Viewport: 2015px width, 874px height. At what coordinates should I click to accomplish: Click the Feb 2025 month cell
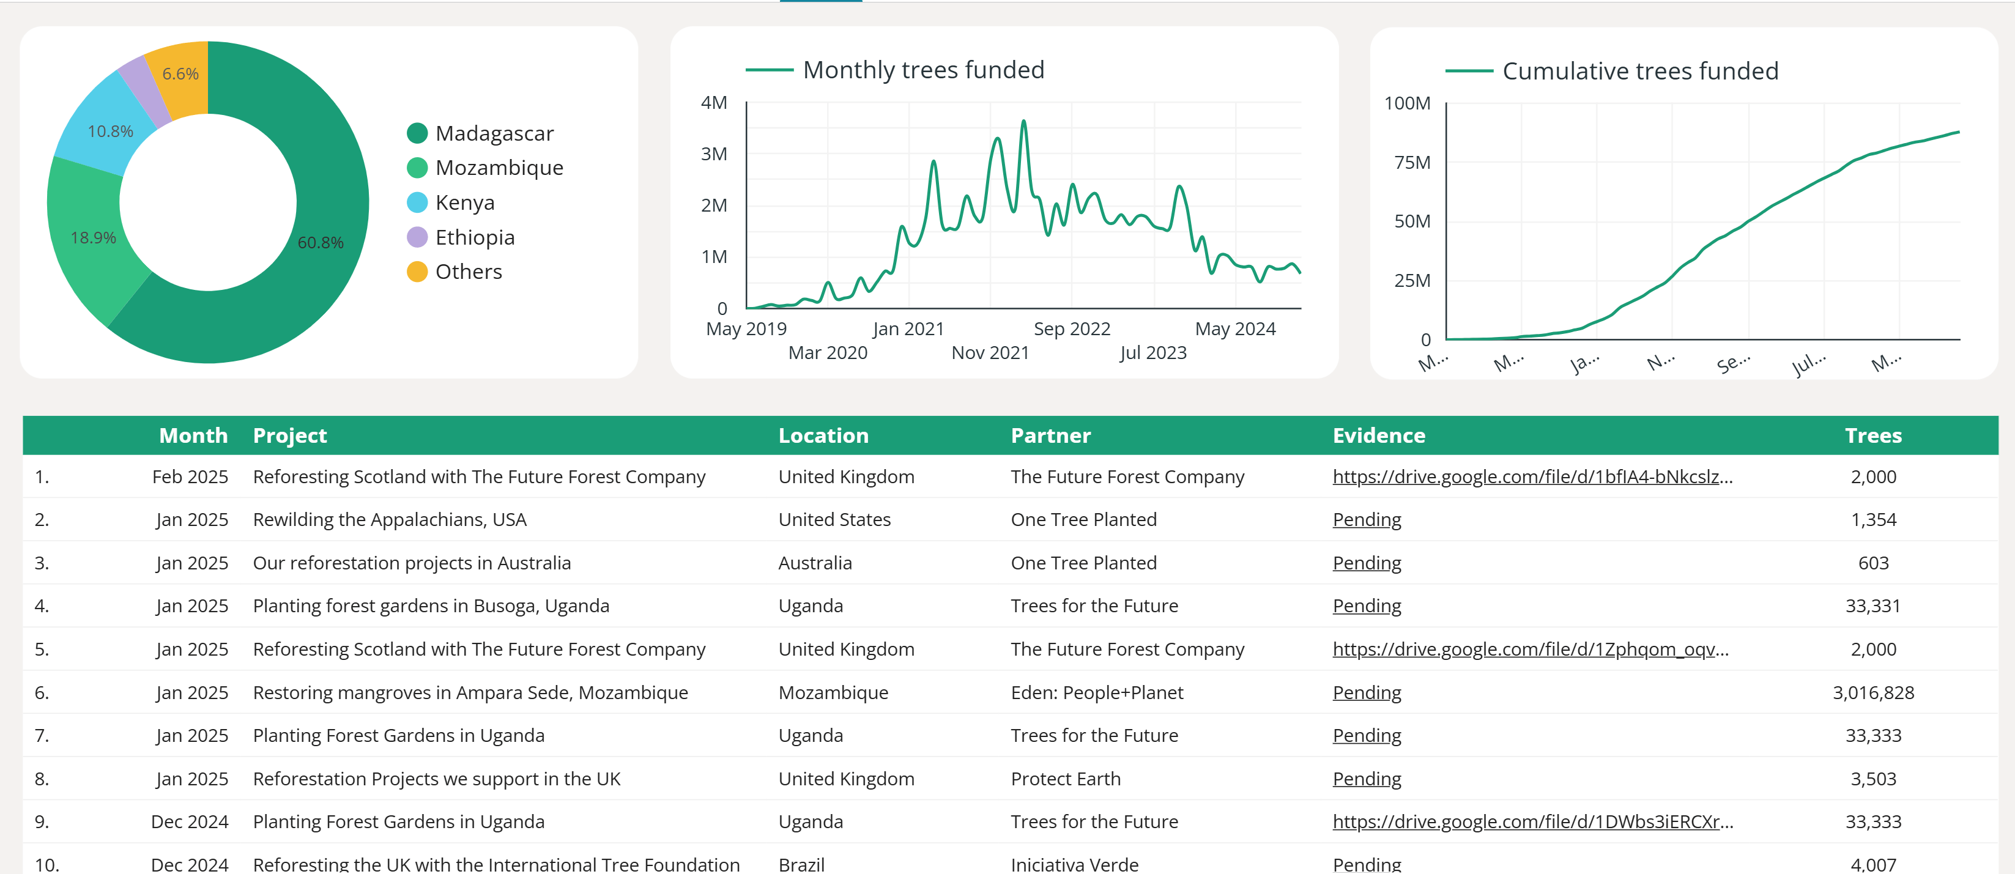point(190,477)
